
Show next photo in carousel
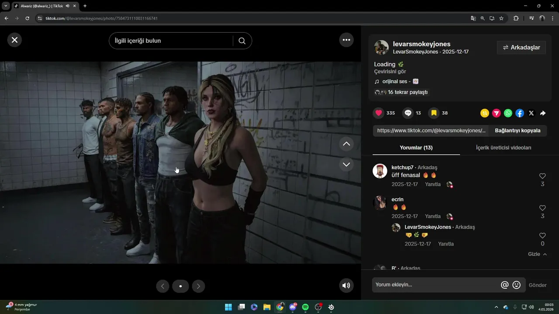(198, 286)
